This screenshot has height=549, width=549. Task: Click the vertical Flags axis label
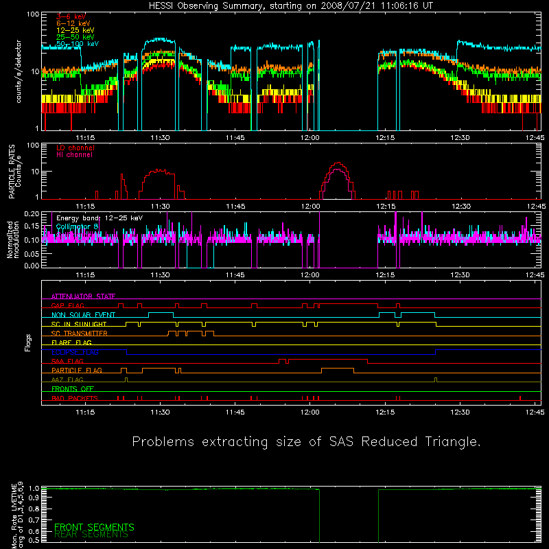[x=28, y=342]
